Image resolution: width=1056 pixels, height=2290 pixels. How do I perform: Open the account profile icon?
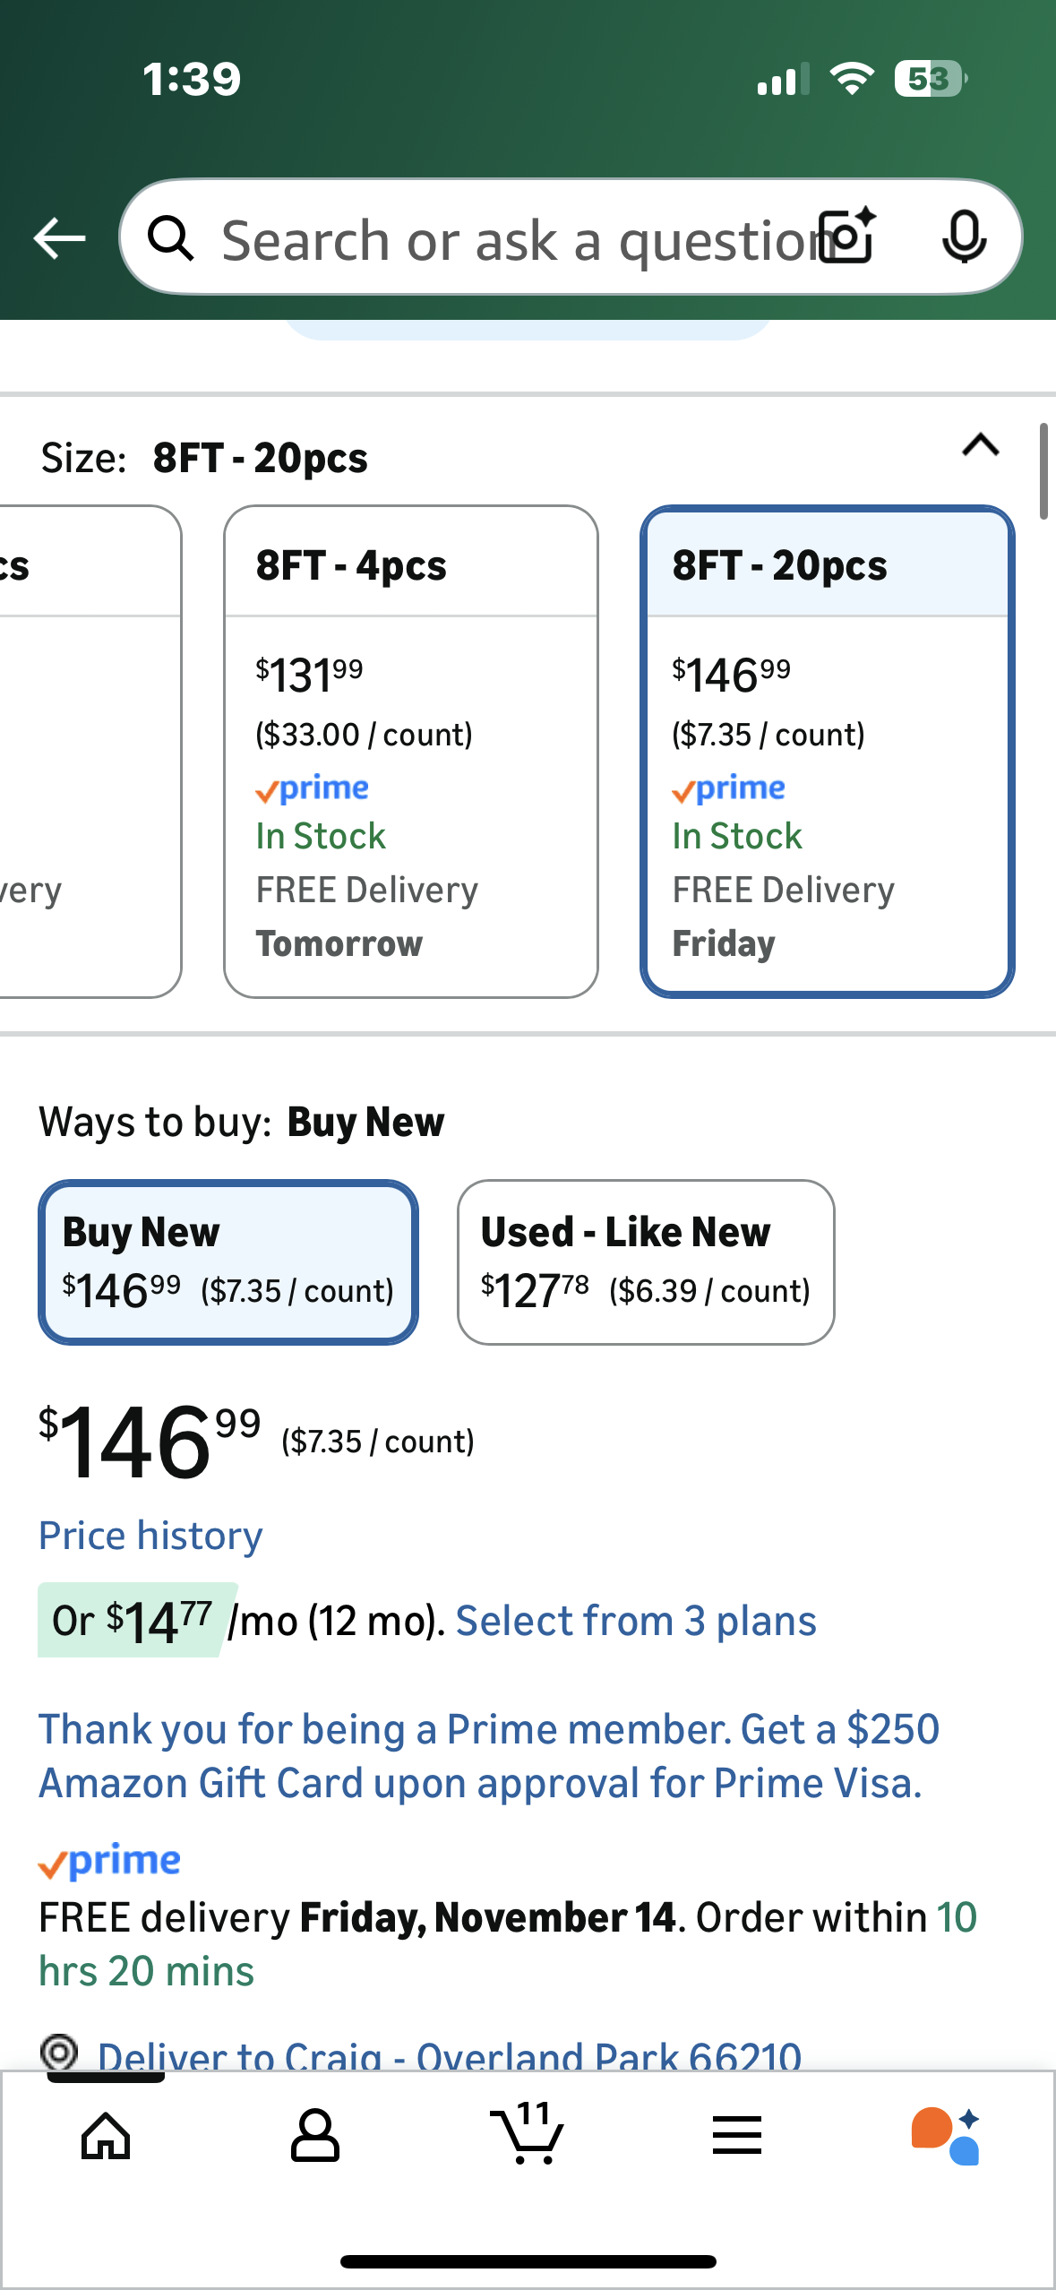315,2136
